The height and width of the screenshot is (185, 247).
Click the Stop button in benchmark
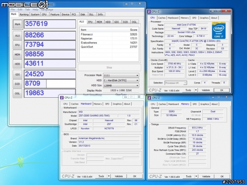click(109, 68)
